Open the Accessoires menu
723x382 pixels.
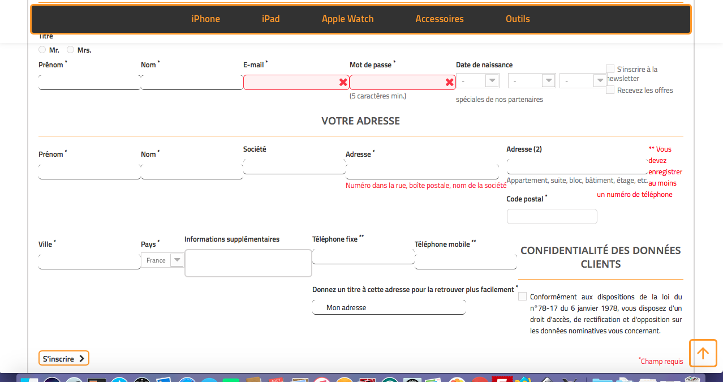tap(440, 19)
